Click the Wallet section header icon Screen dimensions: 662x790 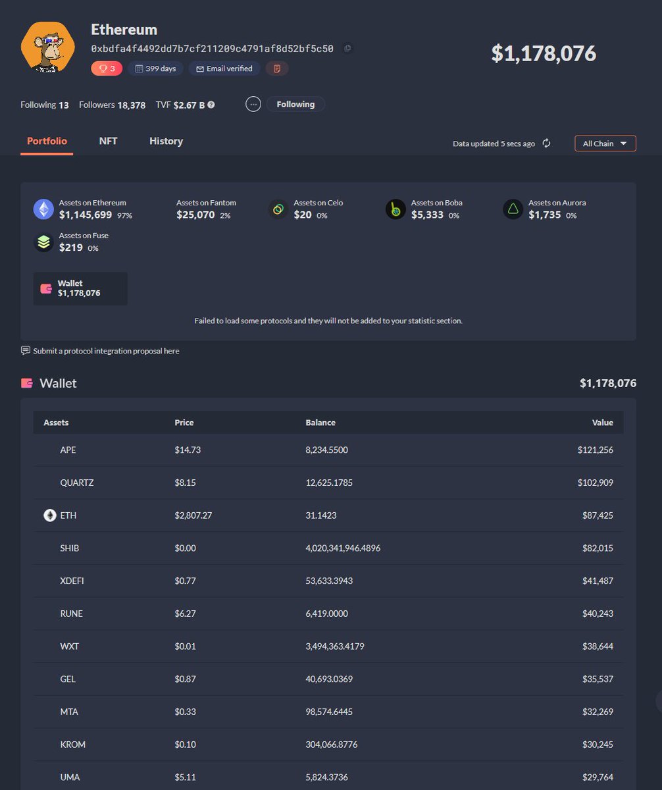[x=27, y=383]
